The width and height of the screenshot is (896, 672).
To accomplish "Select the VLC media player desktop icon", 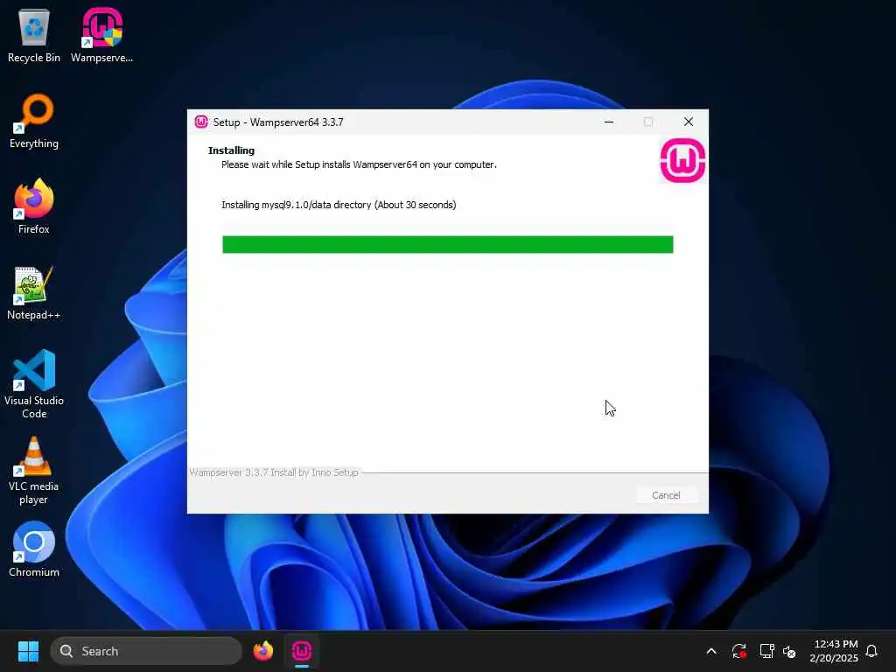I will pos(34,471).
